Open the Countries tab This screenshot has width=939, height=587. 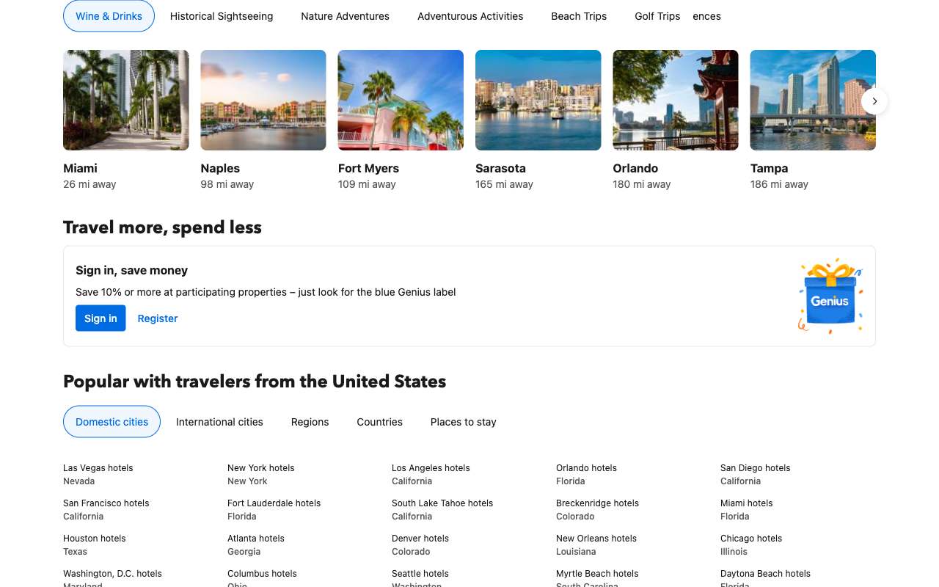pyautogui.click(x=379, y=422)
